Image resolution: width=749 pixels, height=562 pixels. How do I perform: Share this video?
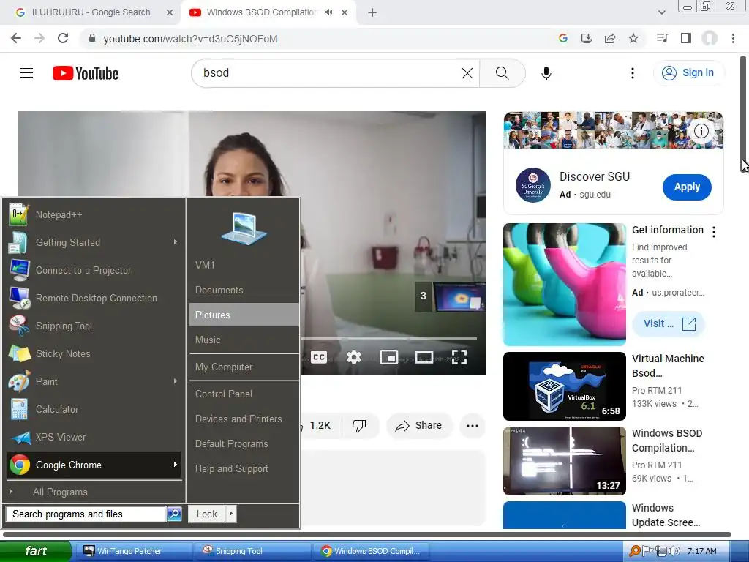point(418,425)
